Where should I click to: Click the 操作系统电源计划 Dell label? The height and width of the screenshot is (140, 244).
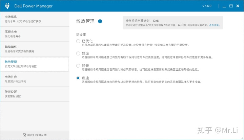pos(142,21)
